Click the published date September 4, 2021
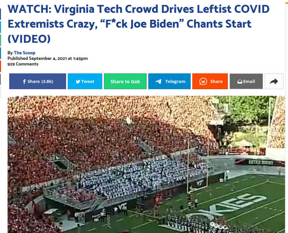The height and width of the screenshot is (233, 288). [48, 59]
